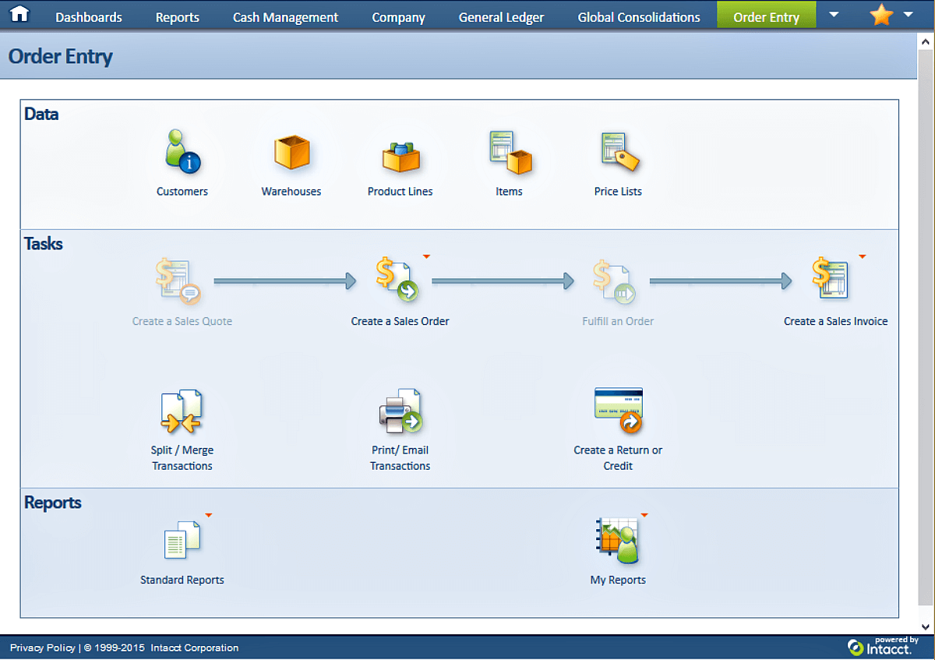The height and width of the screenshot is (660, 935).
Task: Click the Print/ Email Transactions label
Action: (400, 458)
